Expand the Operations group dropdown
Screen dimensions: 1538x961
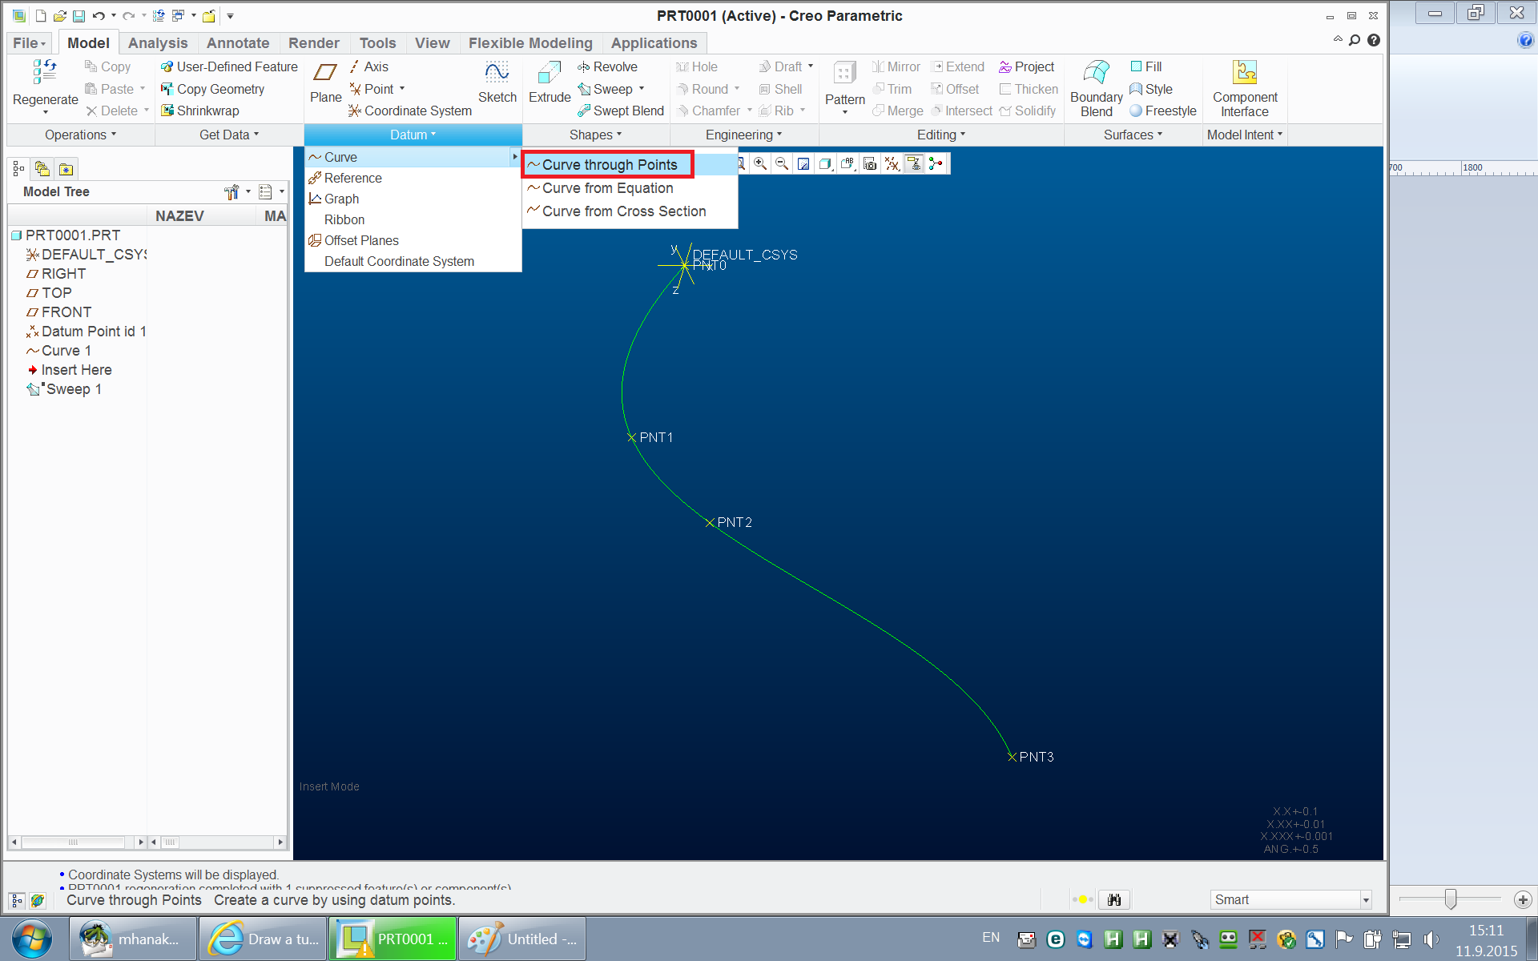[x=80, y=135]
